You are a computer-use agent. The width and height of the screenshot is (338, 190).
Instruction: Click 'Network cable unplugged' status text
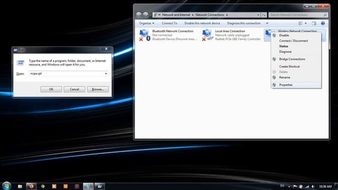232,35
